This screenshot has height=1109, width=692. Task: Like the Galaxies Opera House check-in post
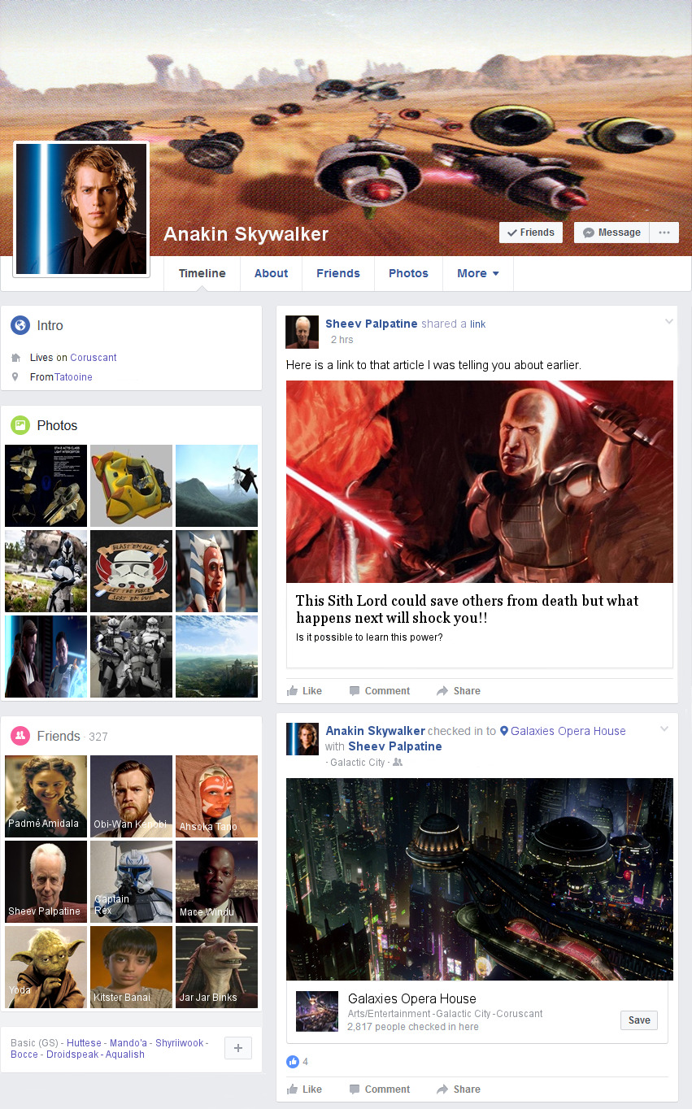click(x=304, y=1089)
